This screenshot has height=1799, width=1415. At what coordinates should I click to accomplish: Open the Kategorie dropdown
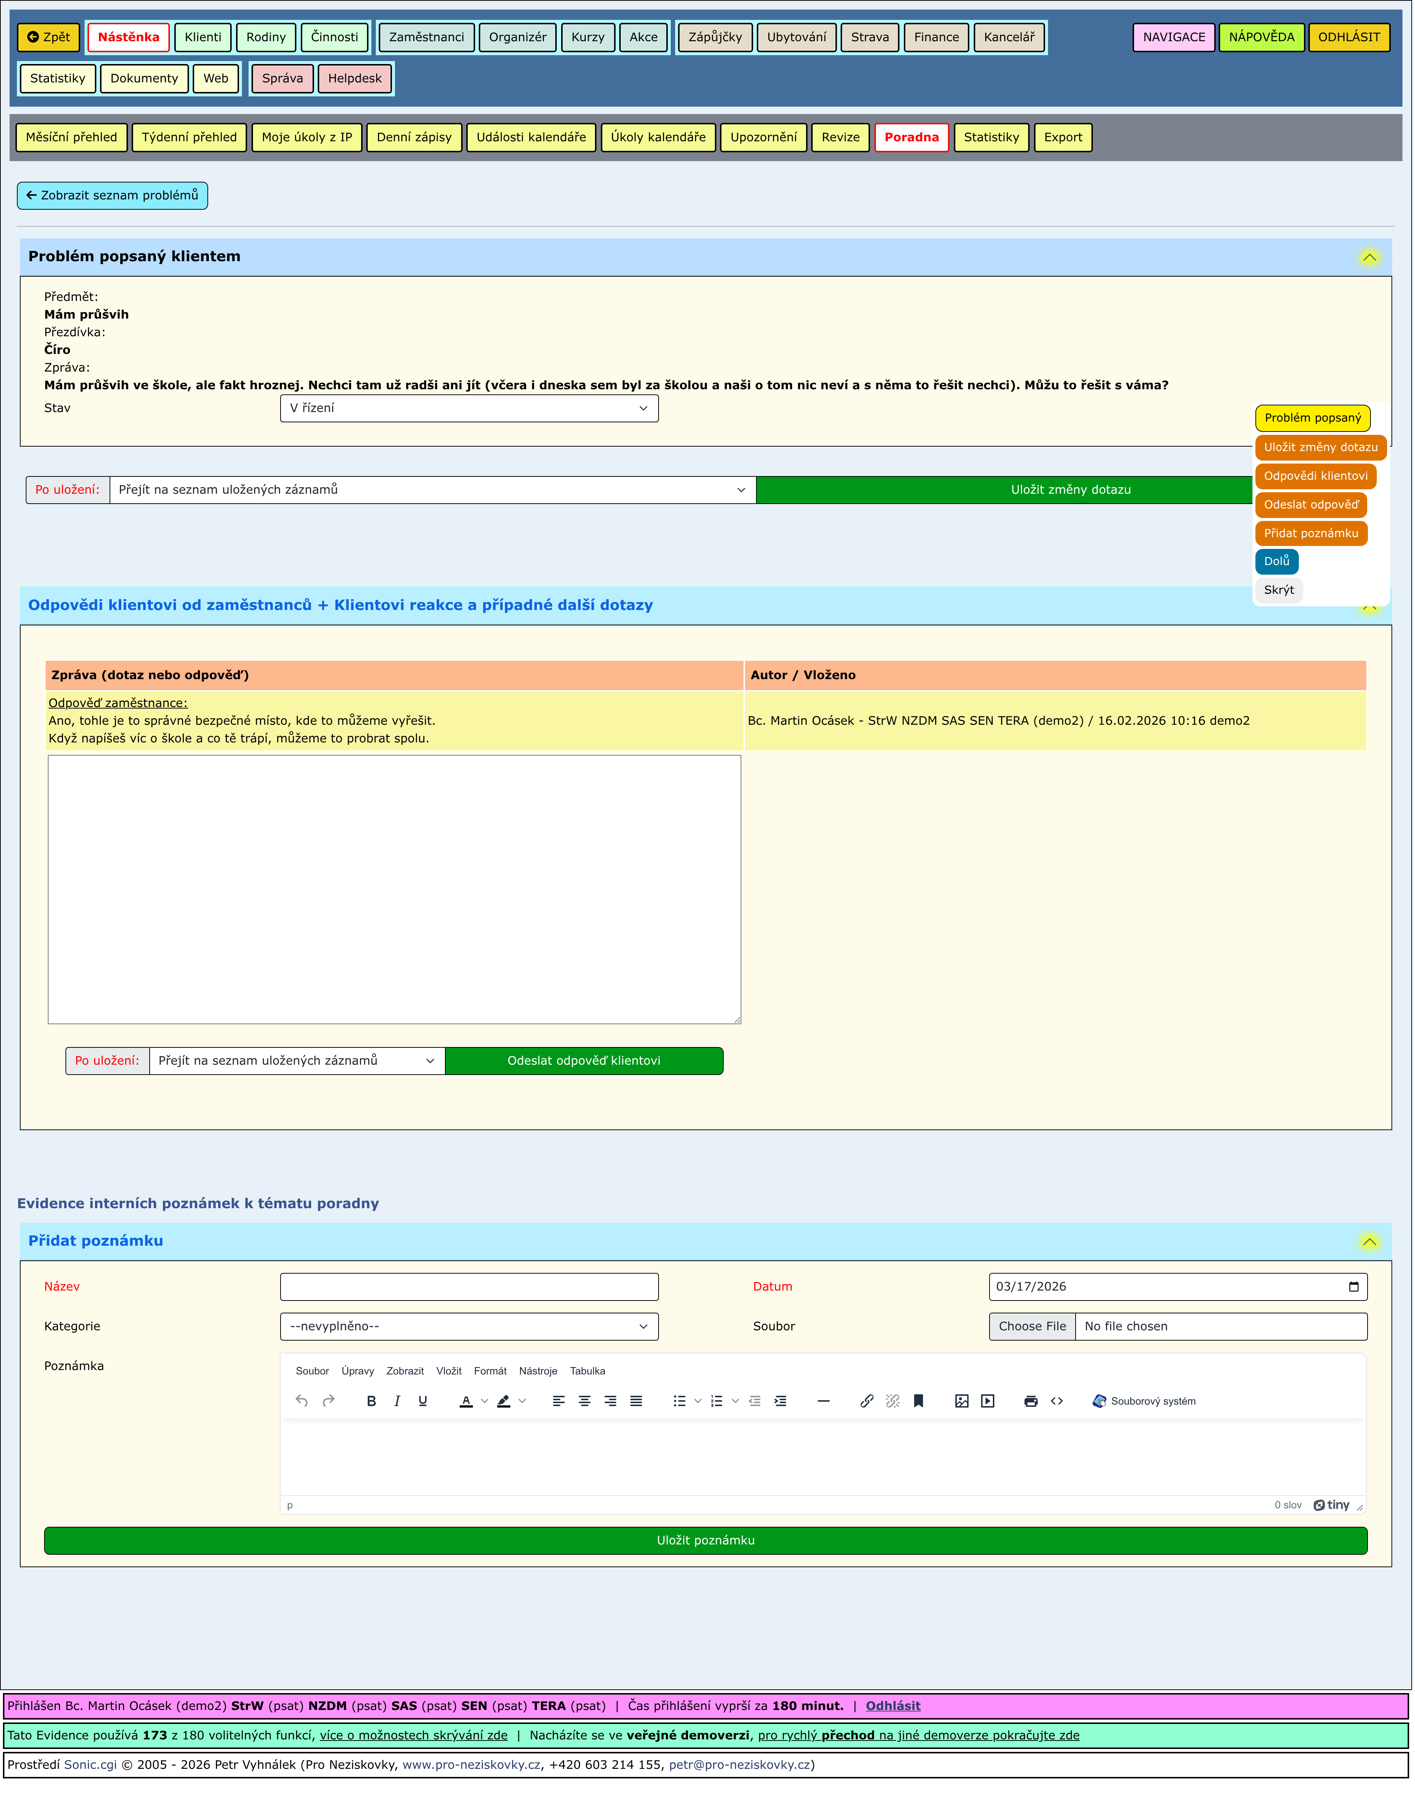click(469, 1327)
